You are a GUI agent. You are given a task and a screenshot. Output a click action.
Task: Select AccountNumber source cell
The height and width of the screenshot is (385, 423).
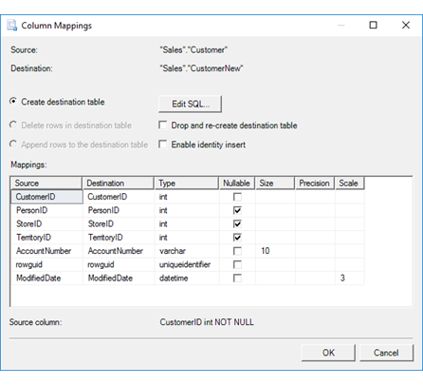click(46, 251)
